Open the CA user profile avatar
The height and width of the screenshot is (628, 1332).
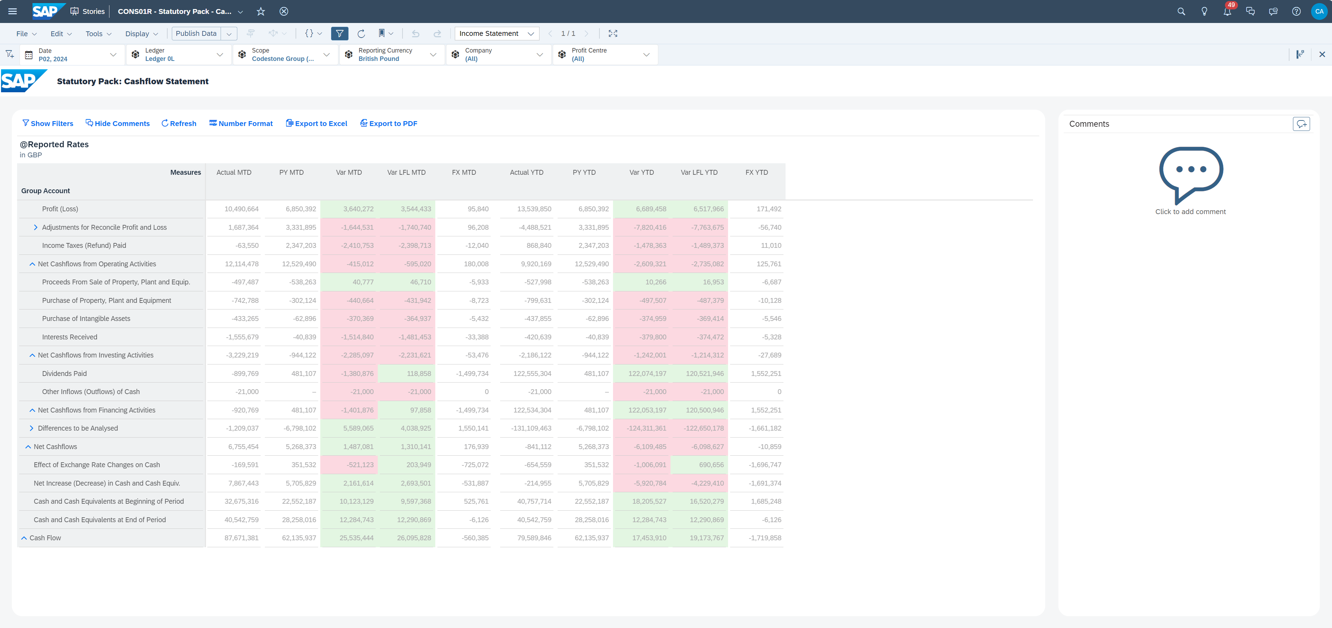[1319, 11]
